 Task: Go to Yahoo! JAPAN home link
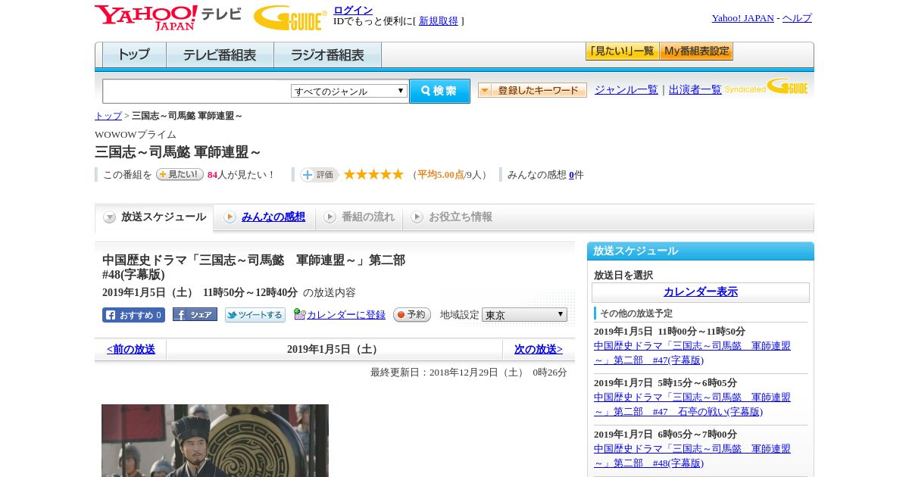(x=742, y=18)
